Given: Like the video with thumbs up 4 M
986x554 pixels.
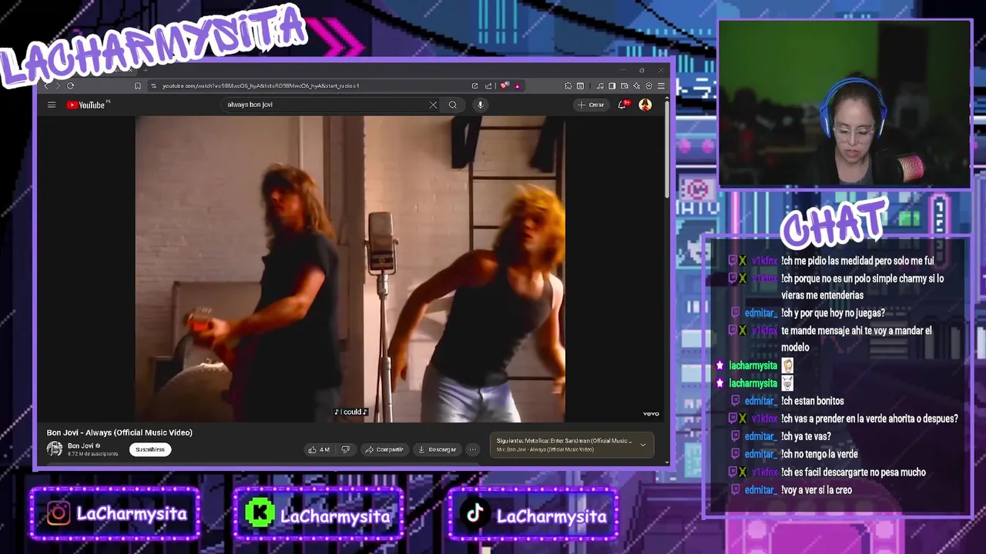Looking at the screenshot, I should (319, 449).
